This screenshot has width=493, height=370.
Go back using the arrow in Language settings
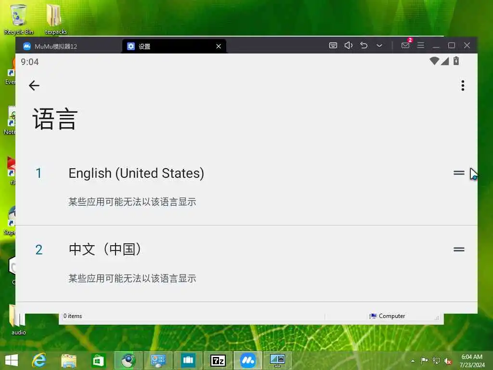[34, 85]
